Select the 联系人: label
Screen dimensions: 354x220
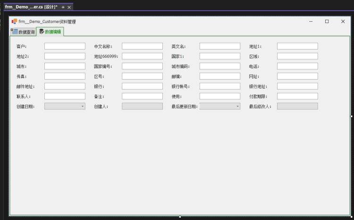click(24, 97)
